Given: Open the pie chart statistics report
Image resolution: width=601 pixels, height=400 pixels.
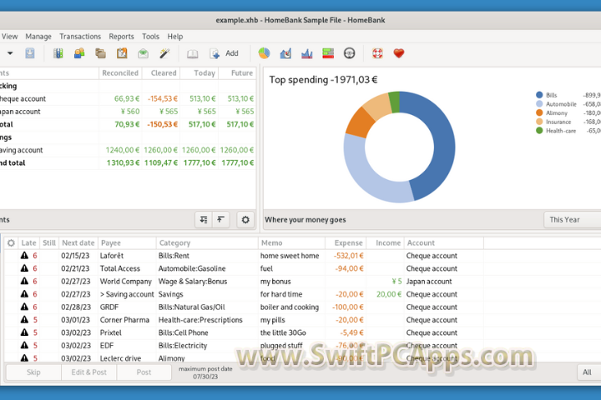Looking at the screenshot, I should pyautogui.click(x=264, y=53).
